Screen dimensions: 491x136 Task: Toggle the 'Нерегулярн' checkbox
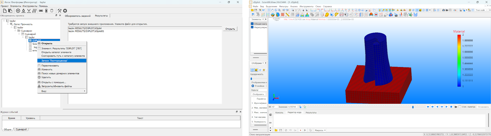pyautogui.click(x=252, y=27)
